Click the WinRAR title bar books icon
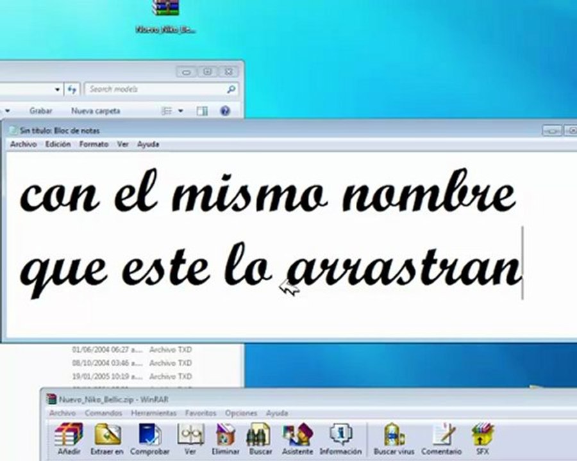Screen dimensions: 577x461 (51, 399)
